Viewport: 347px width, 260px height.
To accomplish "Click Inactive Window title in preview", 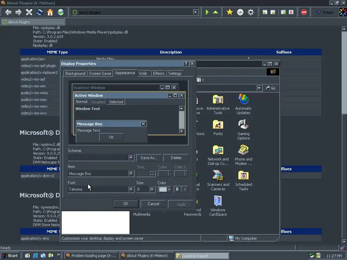I will coord(89,88).
